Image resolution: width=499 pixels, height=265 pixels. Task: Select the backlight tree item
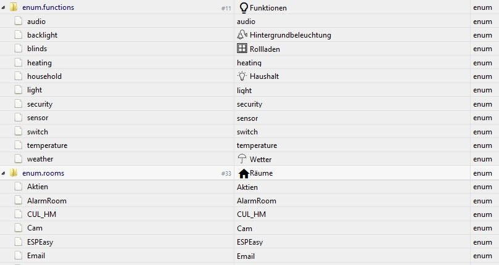[x=42, y=35]
